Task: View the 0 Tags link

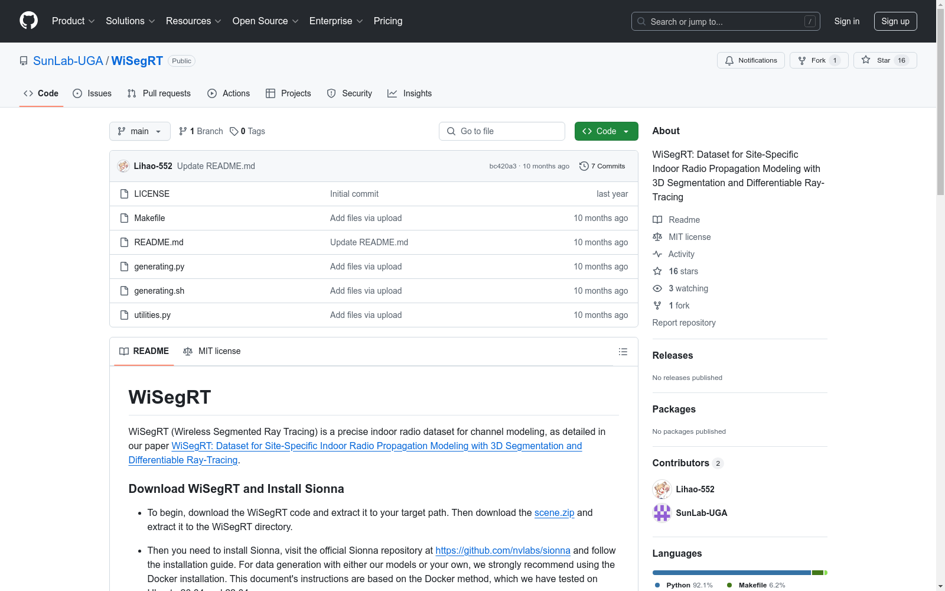Action: pyautogui.click(x=247, y=131)
